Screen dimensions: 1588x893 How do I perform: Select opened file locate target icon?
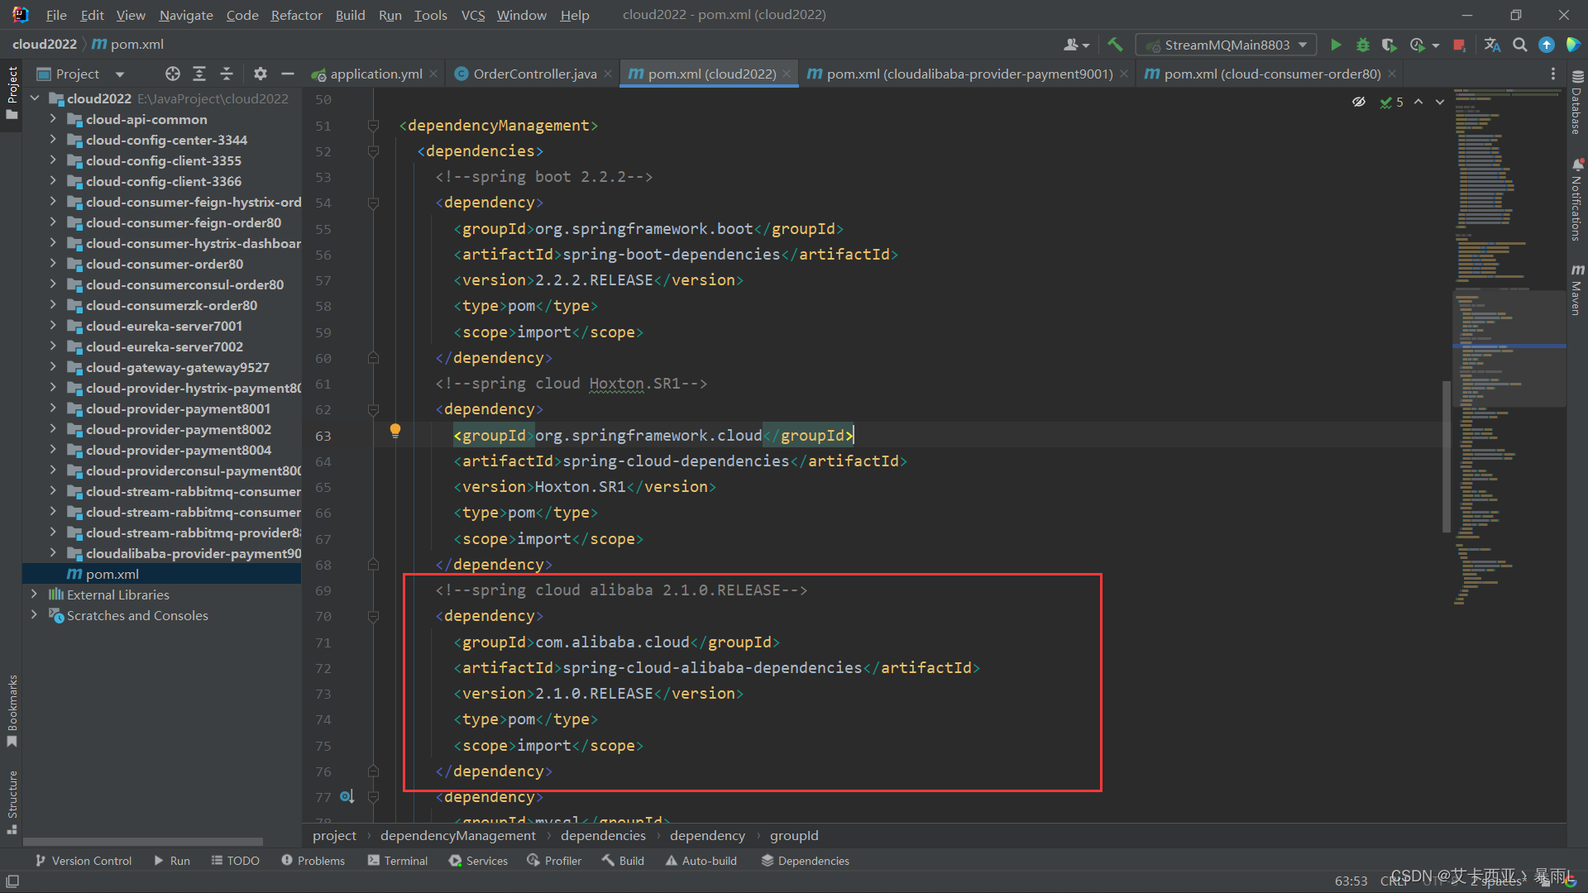(x=172, y=74)
